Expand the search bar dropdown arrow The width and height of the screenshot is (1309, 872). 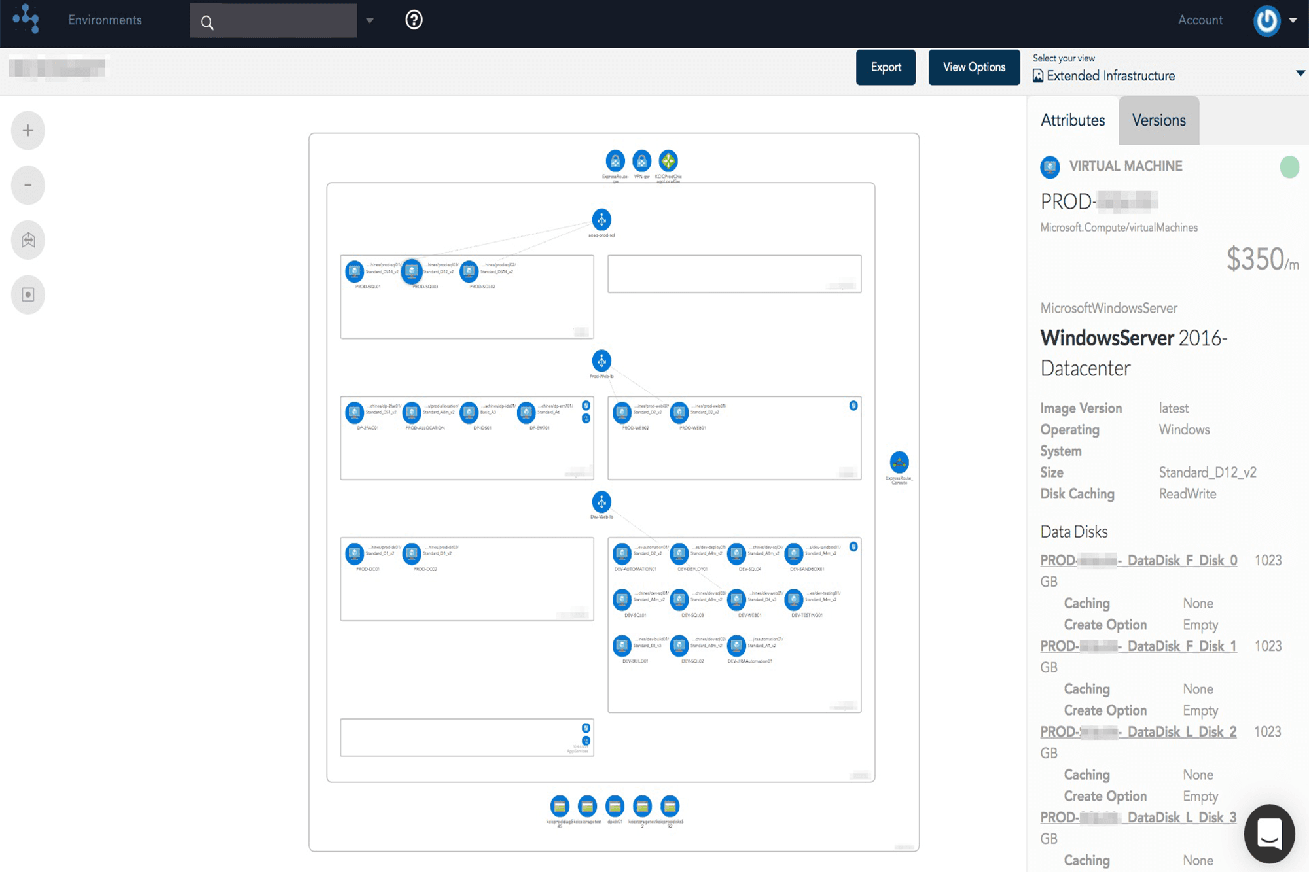click(370, 20)
